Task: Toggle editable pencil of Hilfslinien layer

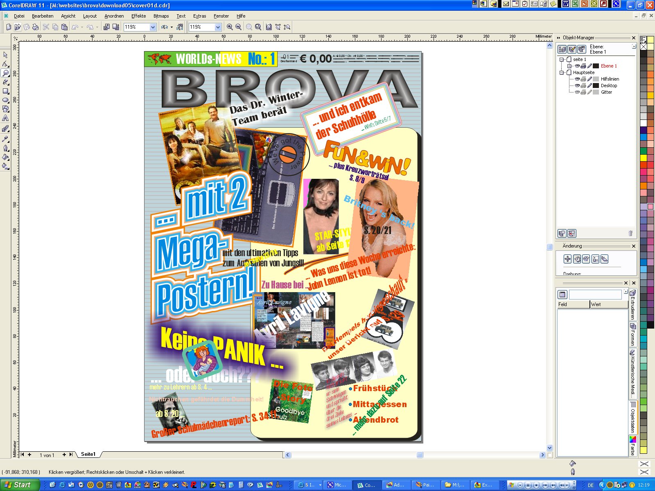Action: click(589, 79)
